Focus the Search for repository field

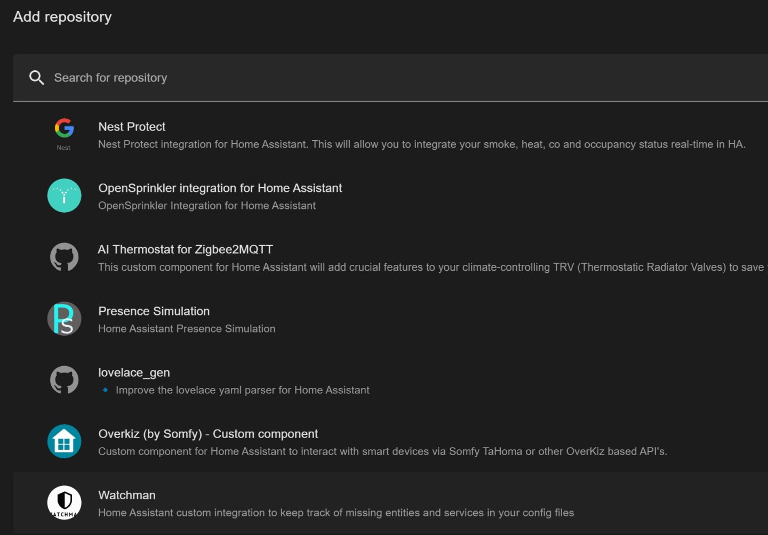pos(373,78)
